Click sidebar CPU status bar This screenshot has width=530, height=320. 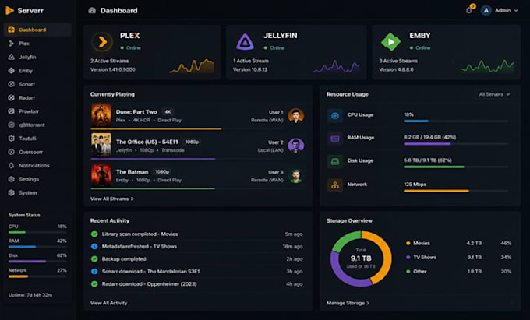click(37, 232)
